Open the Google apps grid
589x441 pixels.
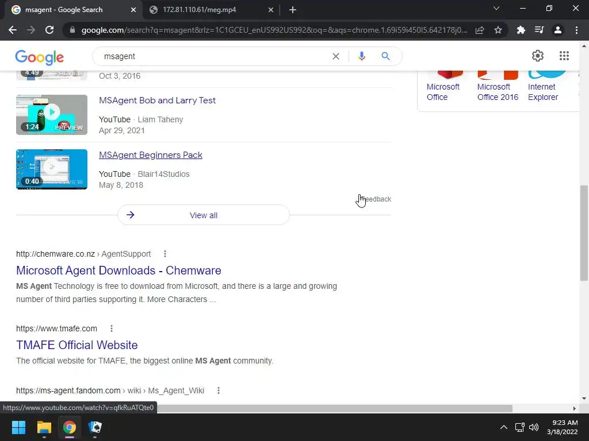[564, 56]
